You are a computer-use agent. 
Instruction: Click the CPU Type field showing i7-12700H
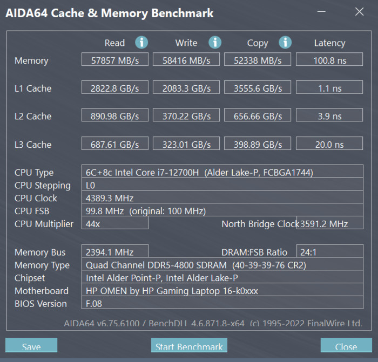pos(222,171)
